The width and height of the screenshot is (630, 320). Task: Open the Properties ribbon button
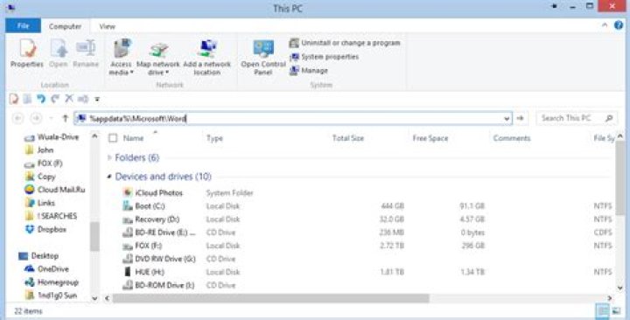click(x=27, y=53)
